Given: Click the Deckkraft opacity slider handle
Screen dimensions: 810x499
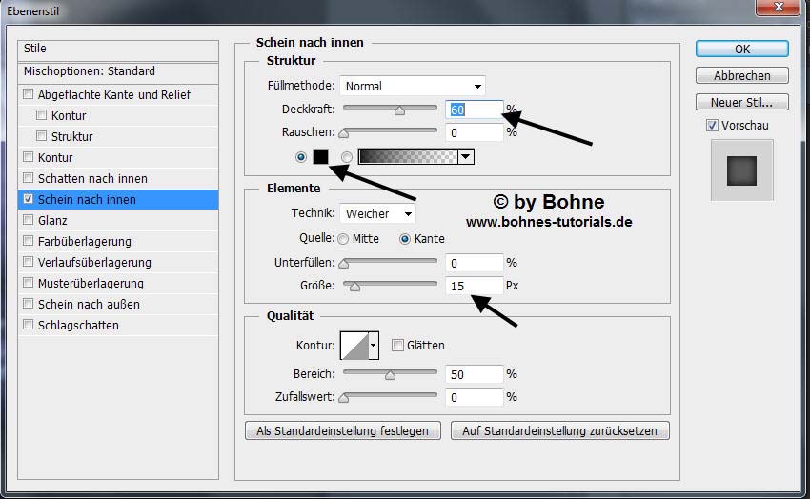Looking at the screenshot, I should (399, 110).
